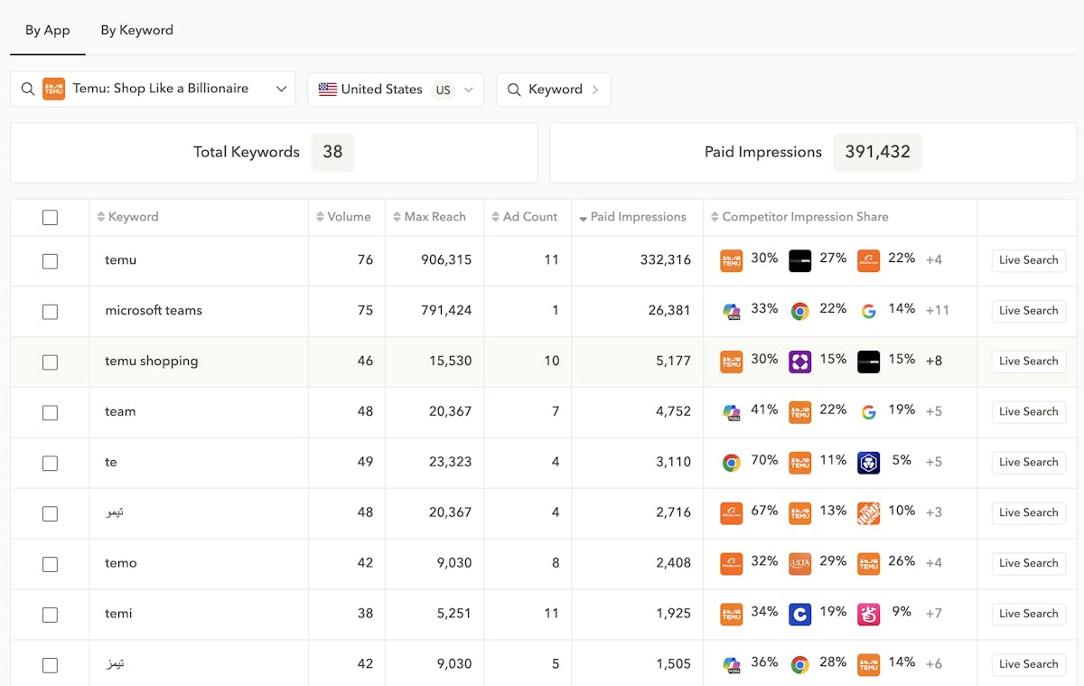Click the Temu app icon in app selector
The width and height of the screenshot is (1084, 686).
coord(54,89)
